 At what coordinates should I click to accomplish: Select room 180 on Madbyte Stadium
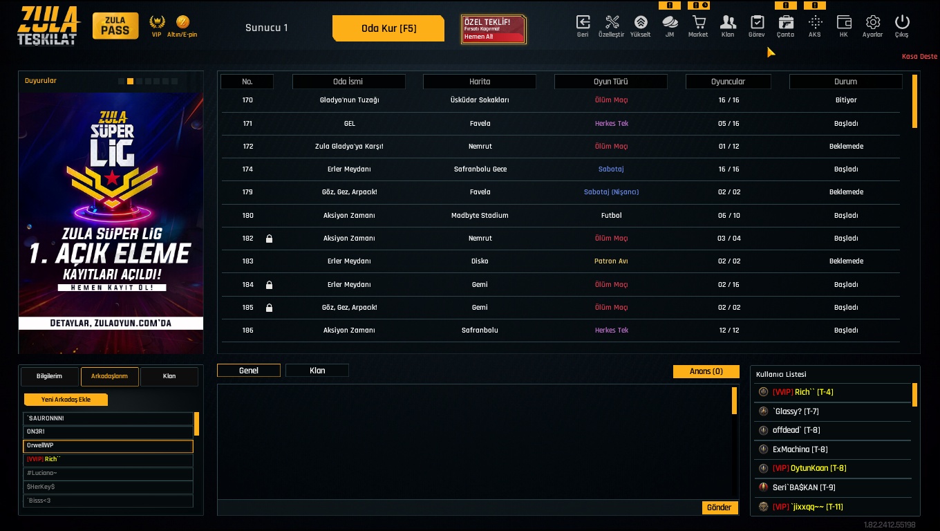click(x=561, y=216)
